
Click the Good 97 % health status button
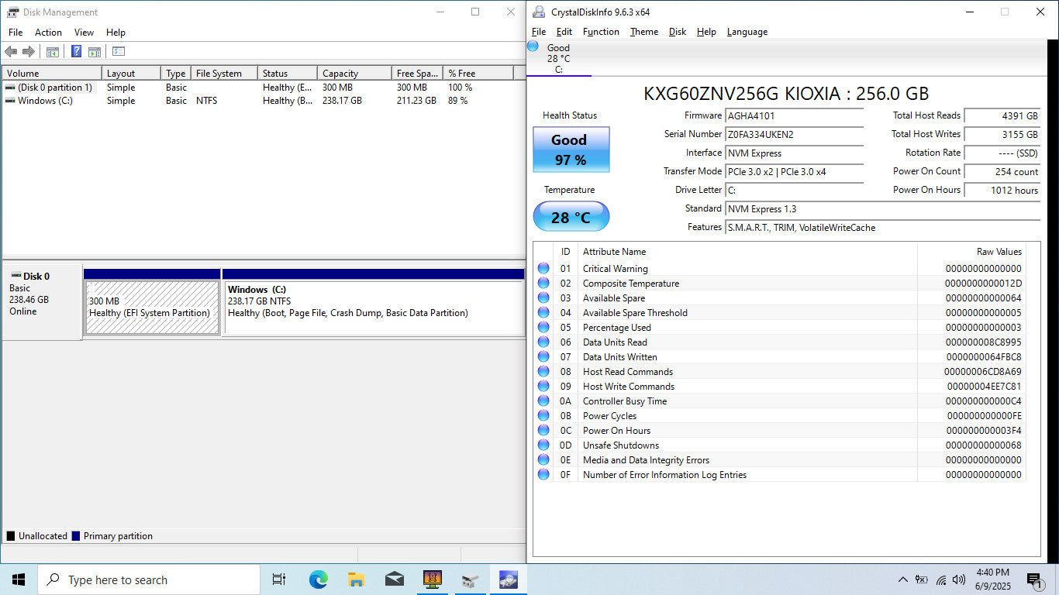coord(571,150)
